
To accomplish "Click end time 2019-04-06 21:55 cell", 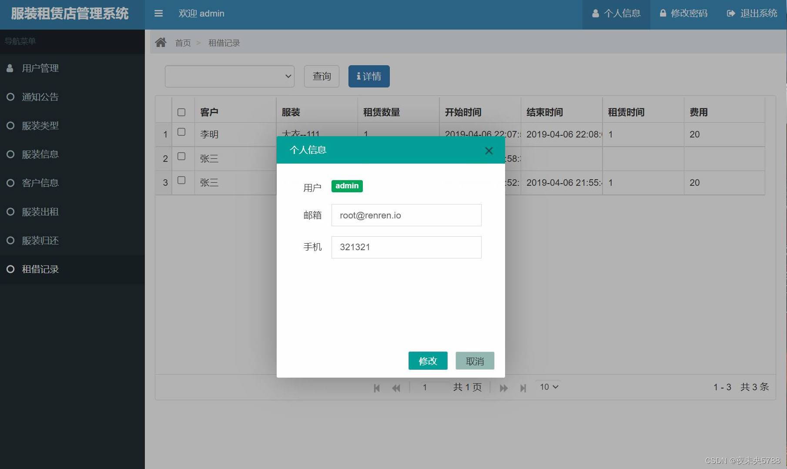I will [x=562, y=183].
